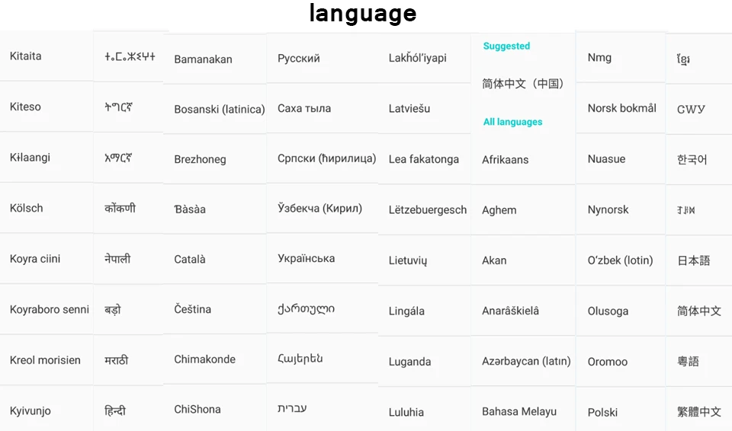Select Norsk bokmål language
Screen dimensions: 732x431
[x=622, y=108]
